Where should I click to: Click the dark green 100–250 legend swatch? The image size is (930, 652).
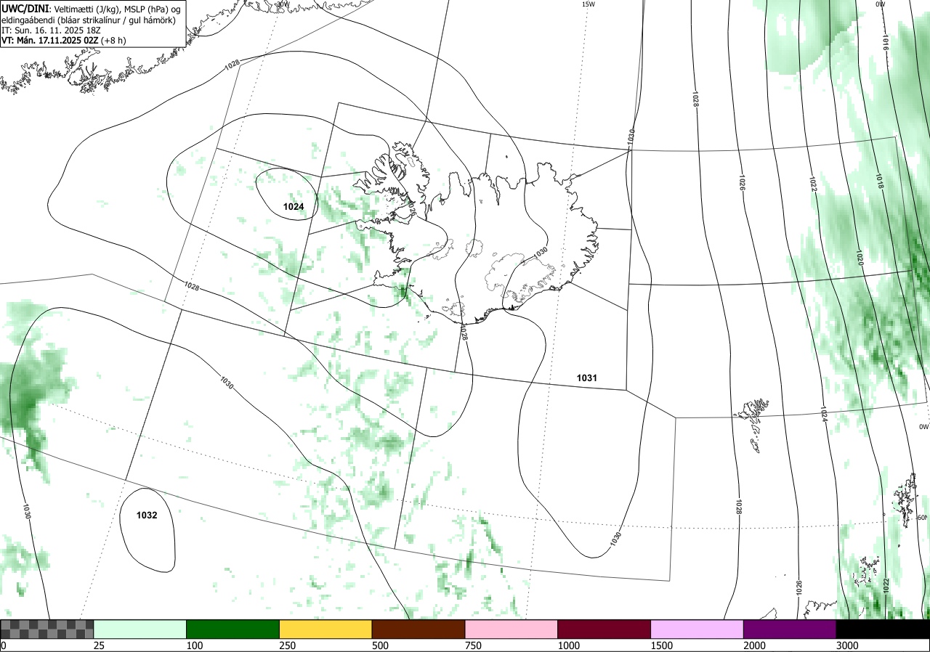pos(233,629)
